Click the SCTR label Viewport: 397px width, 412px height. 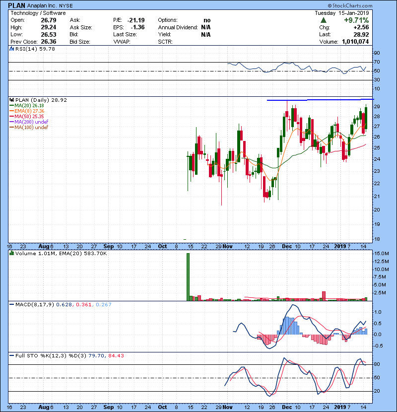click(165, 42)
